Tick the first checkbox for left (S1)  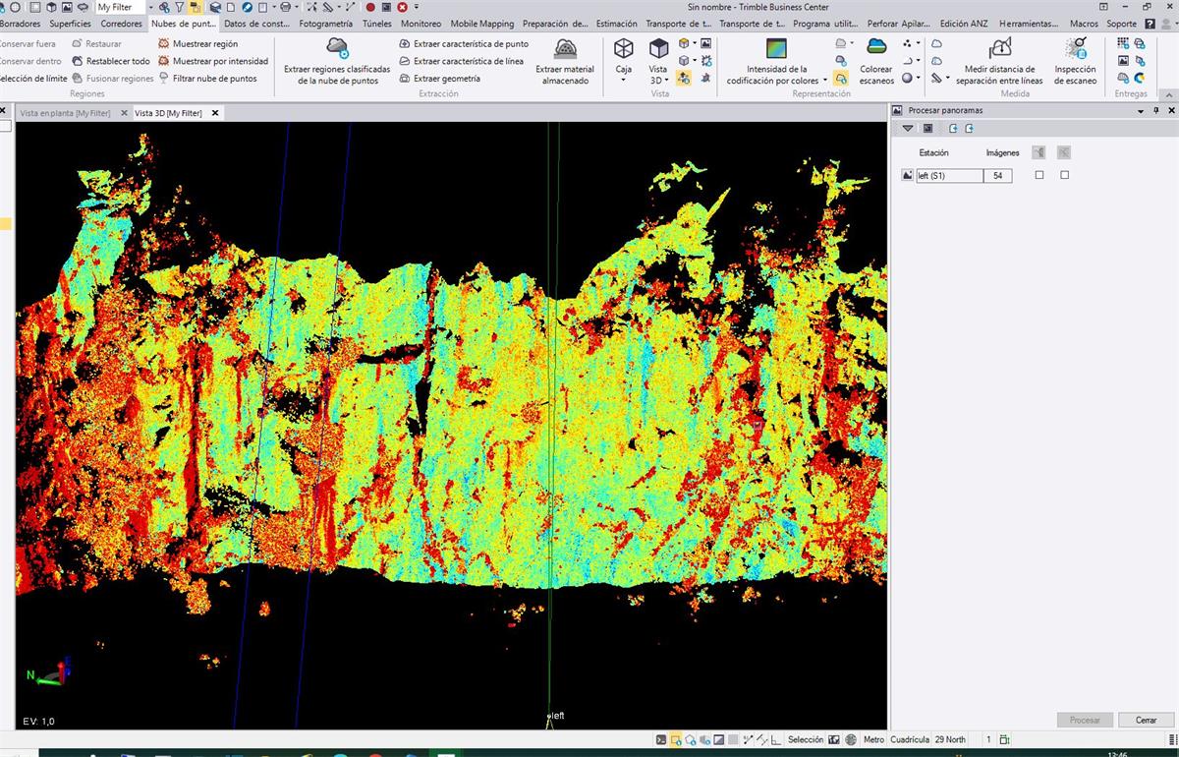[1039, 175]
